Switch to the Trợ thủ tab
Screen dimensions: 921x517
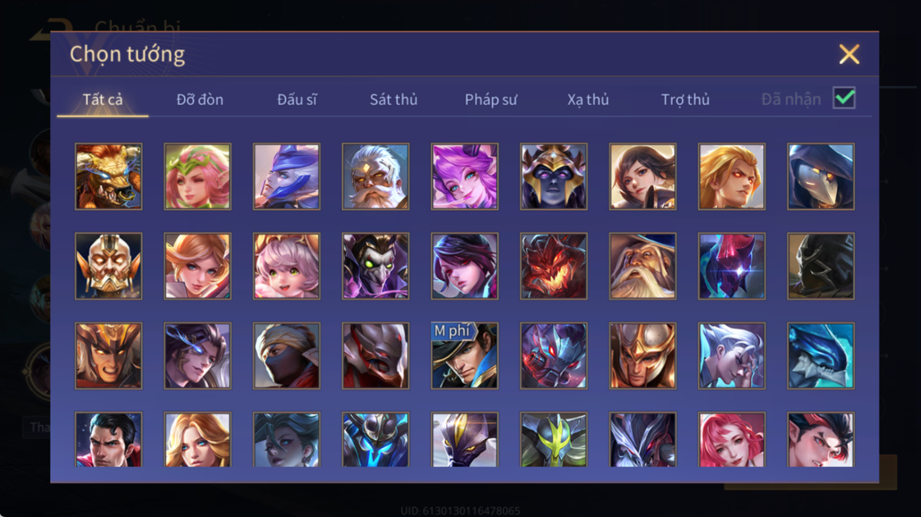[x=685, y=100]
